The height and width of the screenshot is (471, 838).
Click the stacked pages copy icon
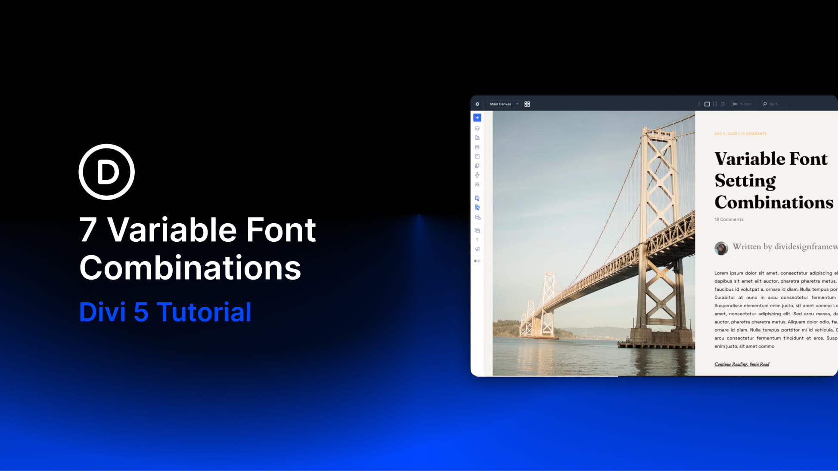pyautogui.click(x=477, y=166)
